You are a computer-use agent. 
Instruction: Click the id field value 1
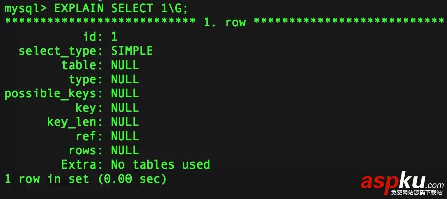click(x=114, y=37)
